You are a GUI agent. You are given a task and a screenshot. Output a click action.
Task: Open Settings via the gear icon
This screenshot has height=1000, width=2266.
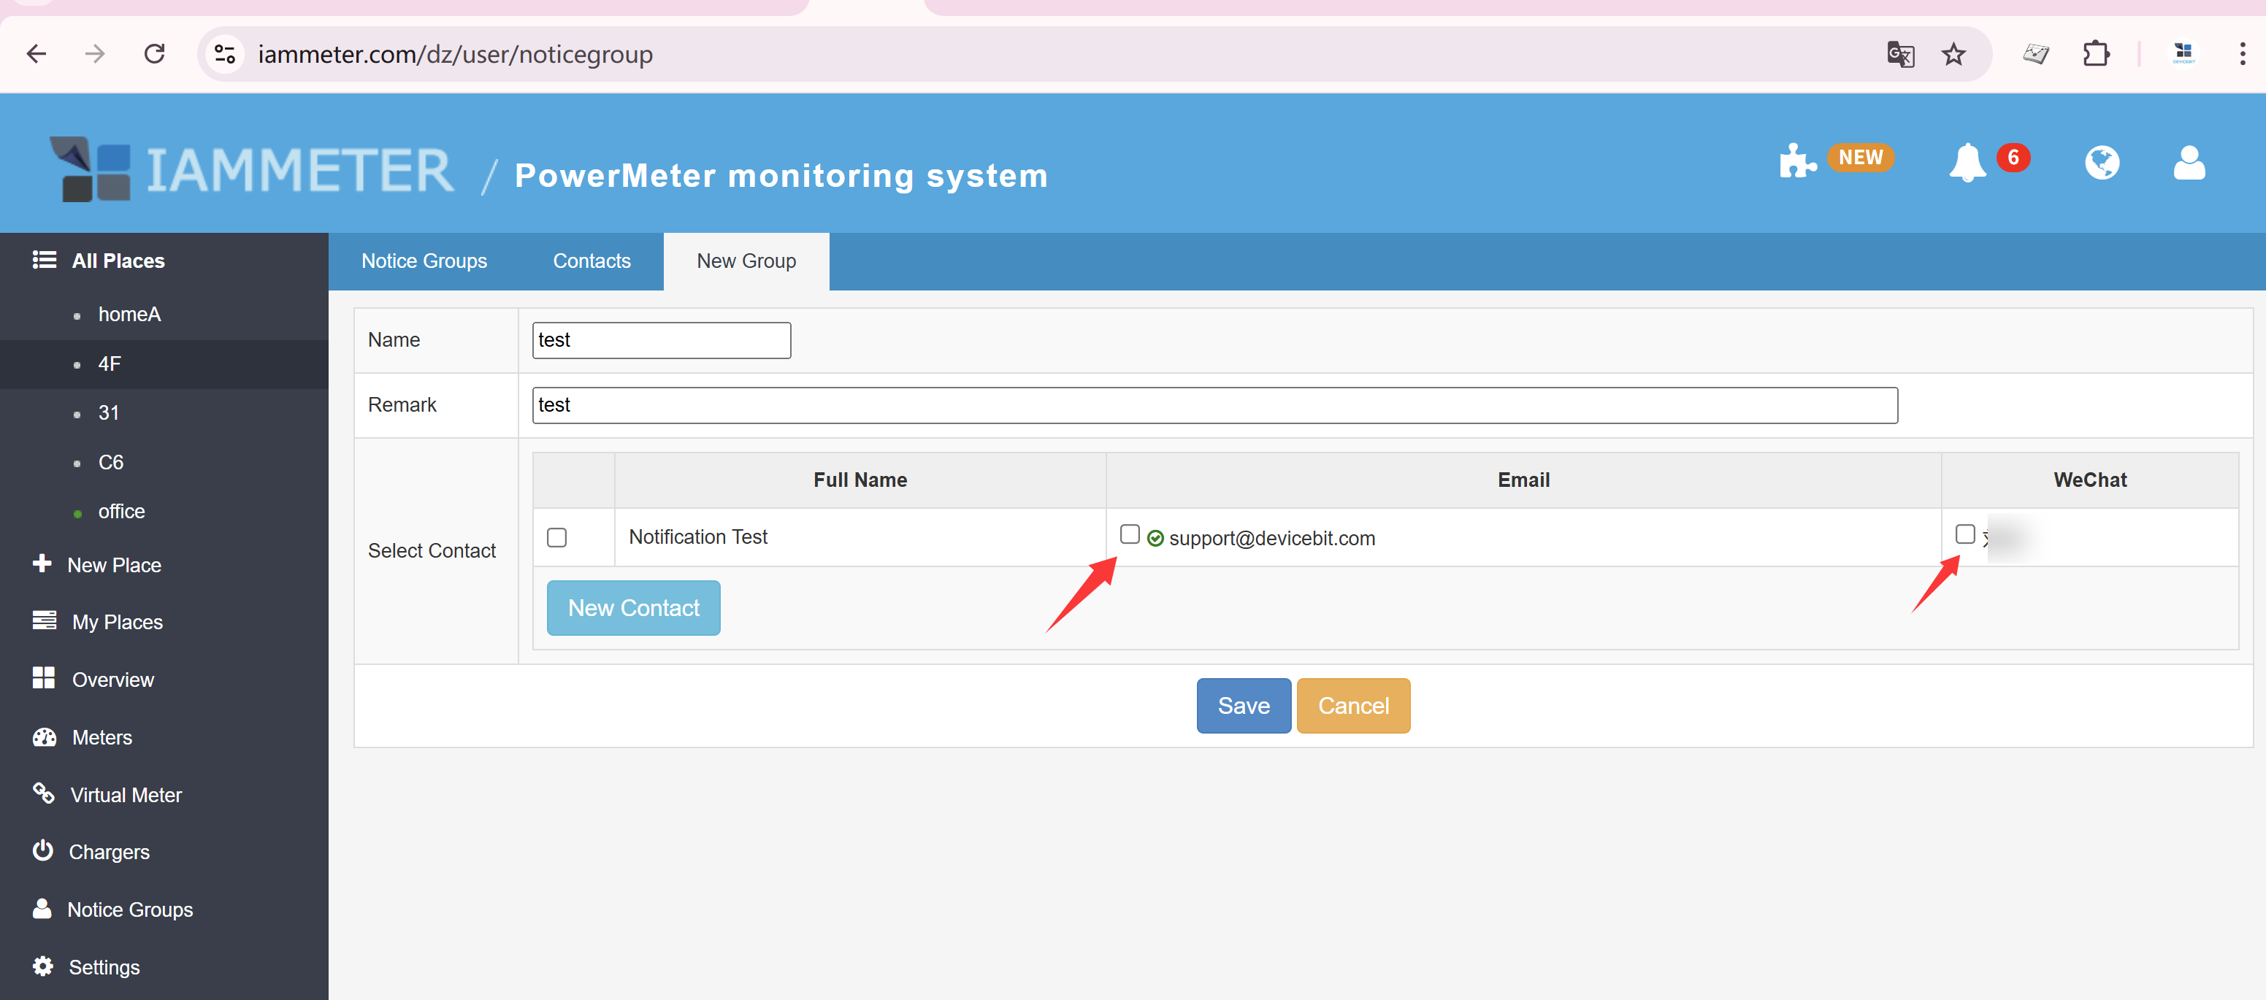click(104, 966)
